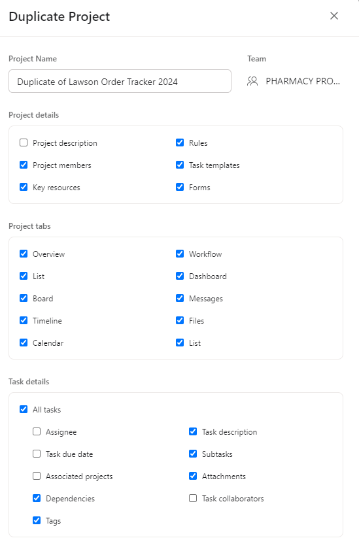Edit the Project Name field

click(x=120, y=82)
